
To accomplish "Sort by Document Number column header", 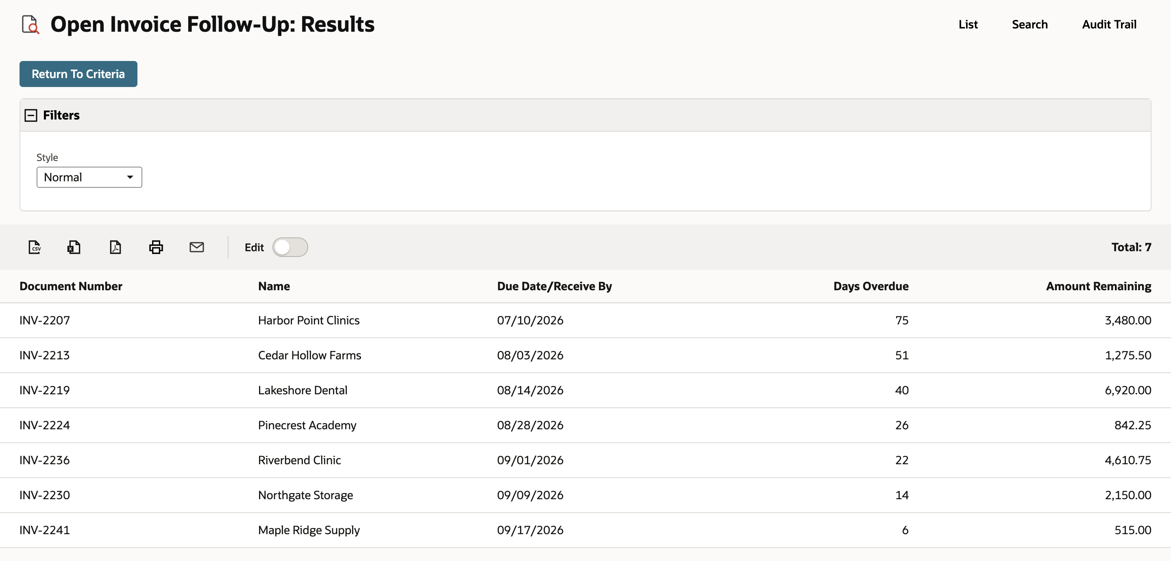I will (70, 286).
